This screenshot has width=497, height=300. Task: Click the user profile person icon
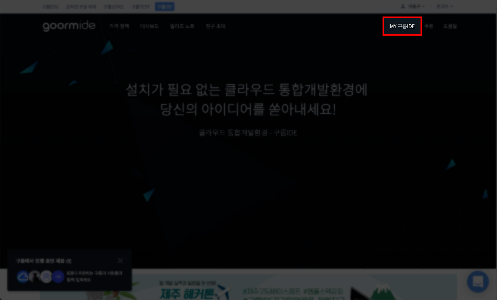[403, 6]
